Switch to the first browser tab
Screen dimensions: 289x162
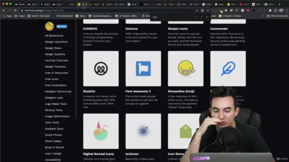click(20, 4)
